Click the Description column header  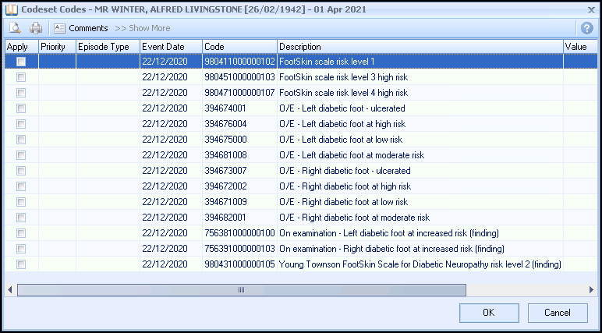click(420, 47)
